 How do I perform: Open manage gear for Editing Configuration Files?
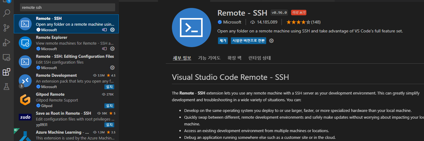coord(112,68)
